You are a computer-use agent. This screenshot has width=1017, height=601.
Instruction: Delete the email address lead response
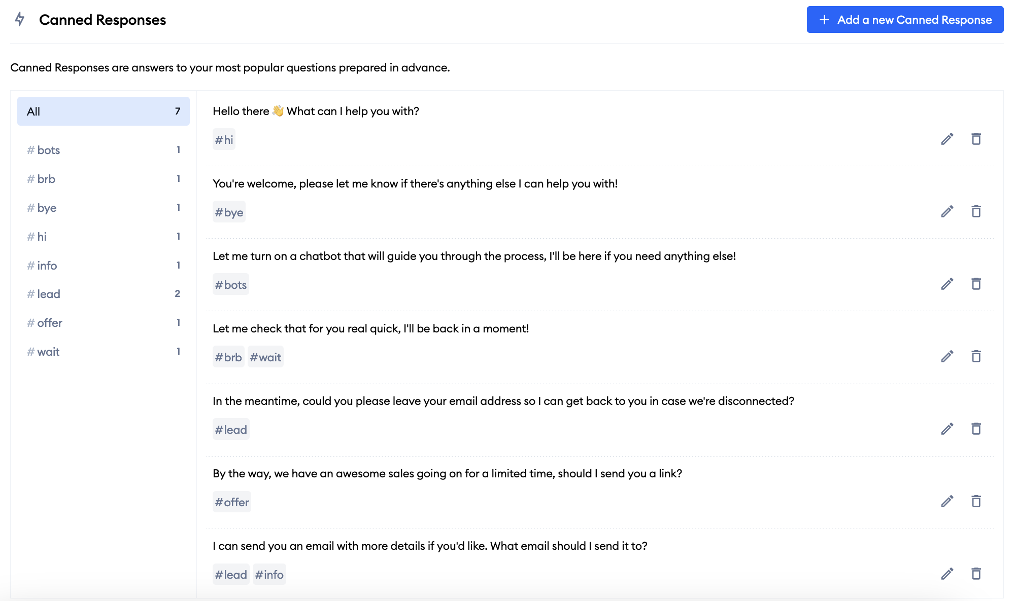tap(976, 429)
